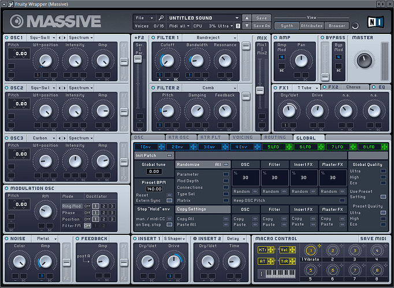This screenshot has width=394, height=288.
Task: Click the Mix1/Mix2 fader handle
Action: [x=260, y=90]
